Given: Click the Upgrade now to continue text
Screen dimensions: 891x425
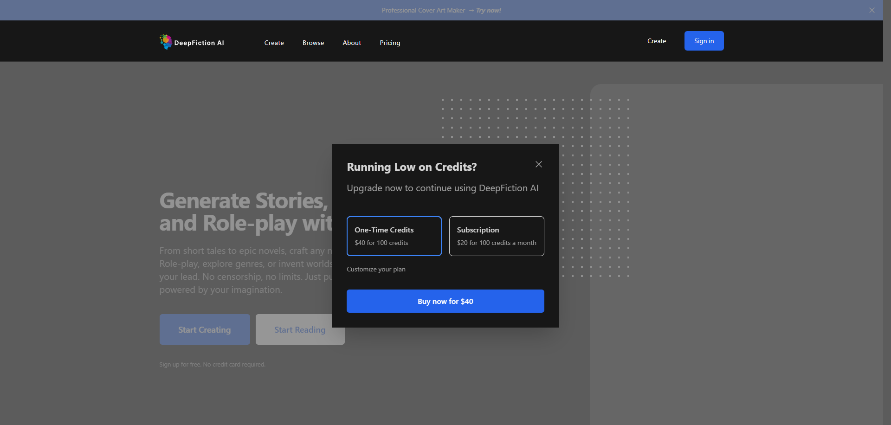Looking at the screenshot, I should 443,188.
